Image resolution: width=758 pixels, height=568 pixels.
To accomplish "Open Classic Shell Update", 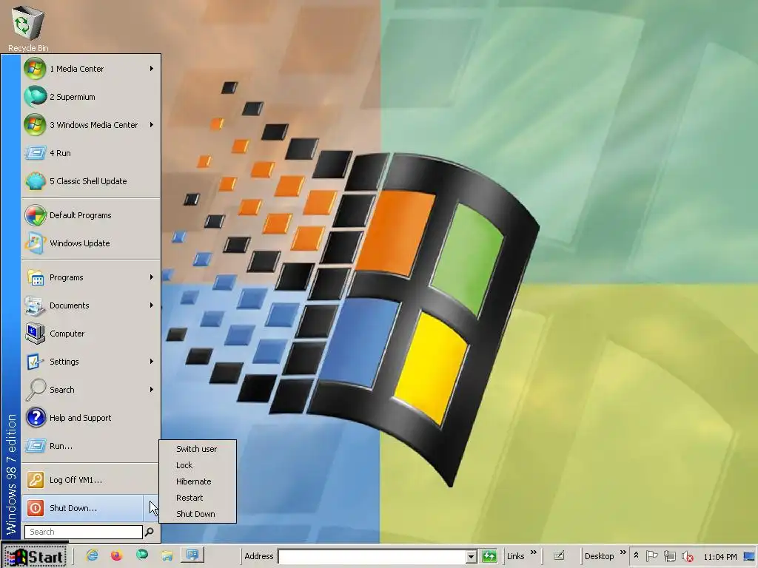I will [x=91, y=181].
